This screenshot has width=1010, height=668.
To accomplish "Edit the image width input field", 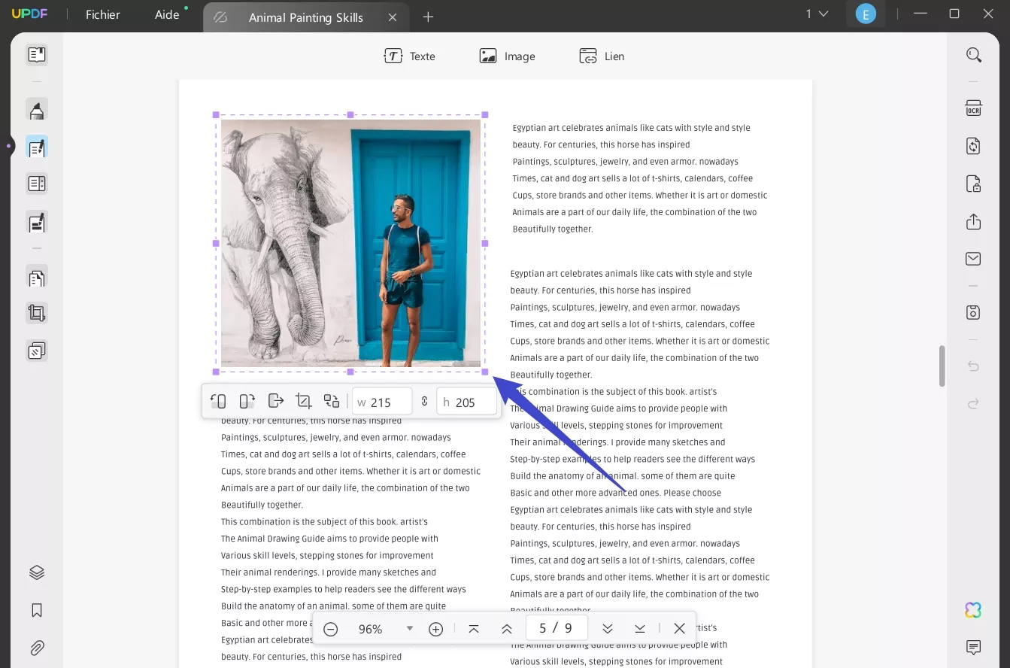I will point(385,401).
